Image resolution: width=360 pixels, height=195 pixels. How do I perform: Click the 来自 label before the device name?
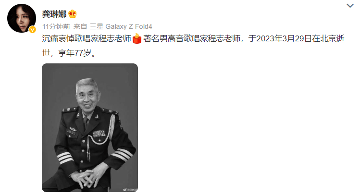pos(80,26)
